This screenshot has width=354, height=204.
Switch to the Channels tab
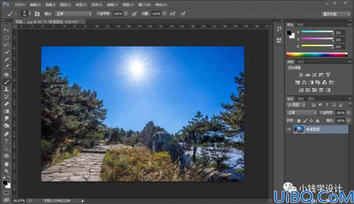[x=300, y=98]
